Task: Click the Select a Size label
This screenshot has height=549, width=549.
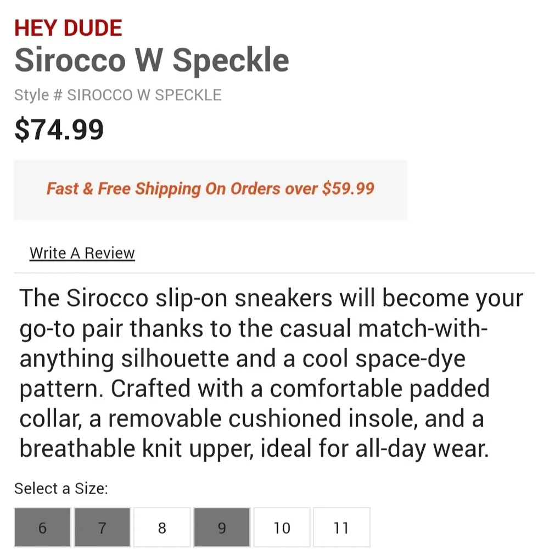Action: click(x=61, y=489)
